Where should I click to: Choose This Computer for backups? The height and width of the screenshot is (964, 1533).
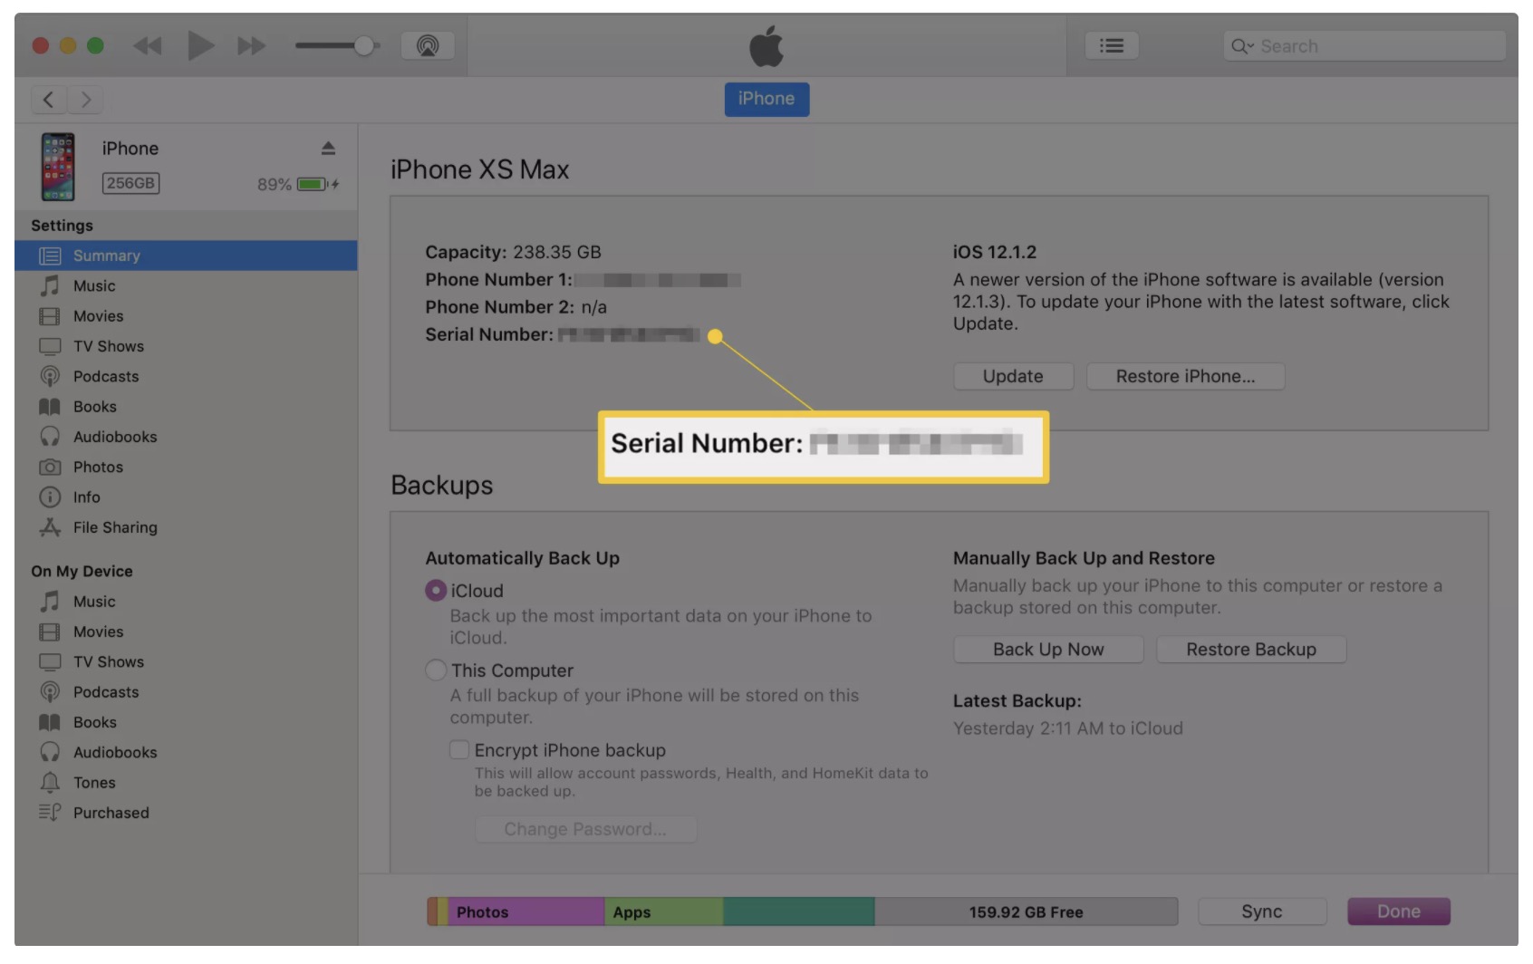click(436, 670)
